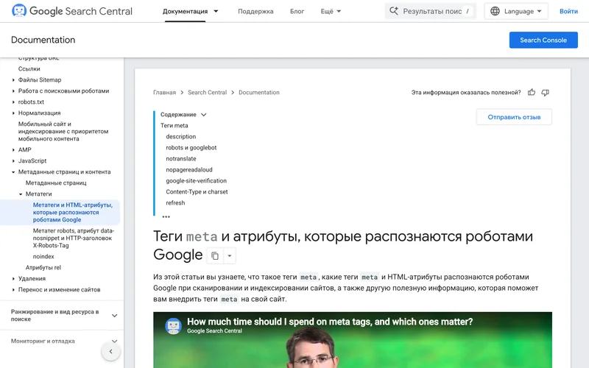
Task: Collapse sidebar with the chevron-left button
Action: pyautogui.click(x=111, y=352)
